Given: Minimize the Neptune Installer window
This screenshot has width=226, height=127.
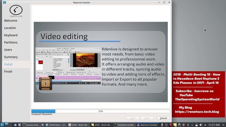Looking at the screenshot, I should 159,2.
